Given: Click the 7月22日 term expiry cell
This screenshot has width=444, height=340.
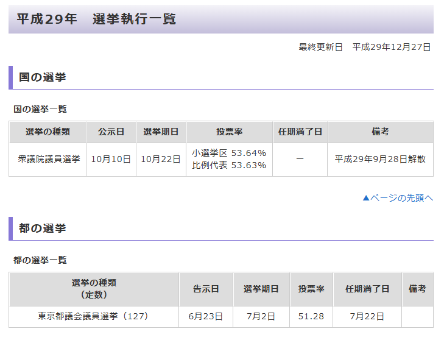Looking at the screenshot, I should (x=367, y=316).
